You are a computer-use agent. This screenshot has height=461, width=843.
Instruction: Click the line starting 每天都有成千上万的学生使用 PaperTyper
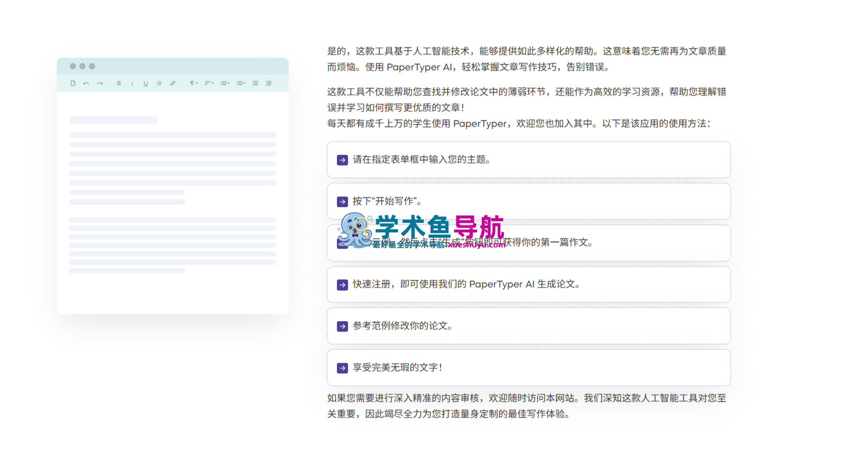(x=519, y=124)
